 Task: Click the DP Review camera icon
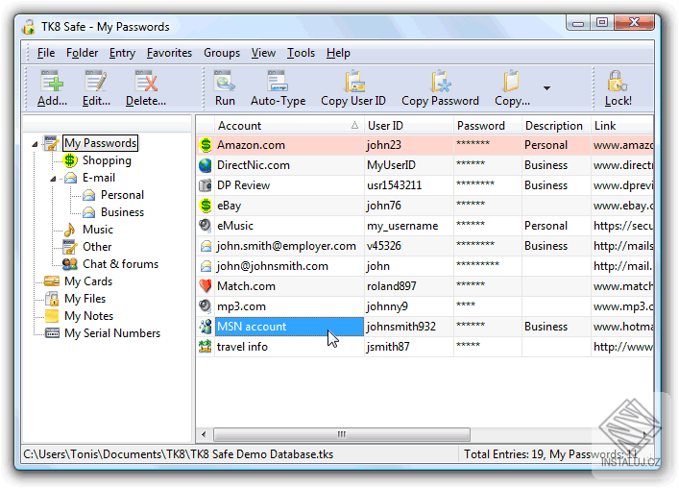(x=206, y=185)
